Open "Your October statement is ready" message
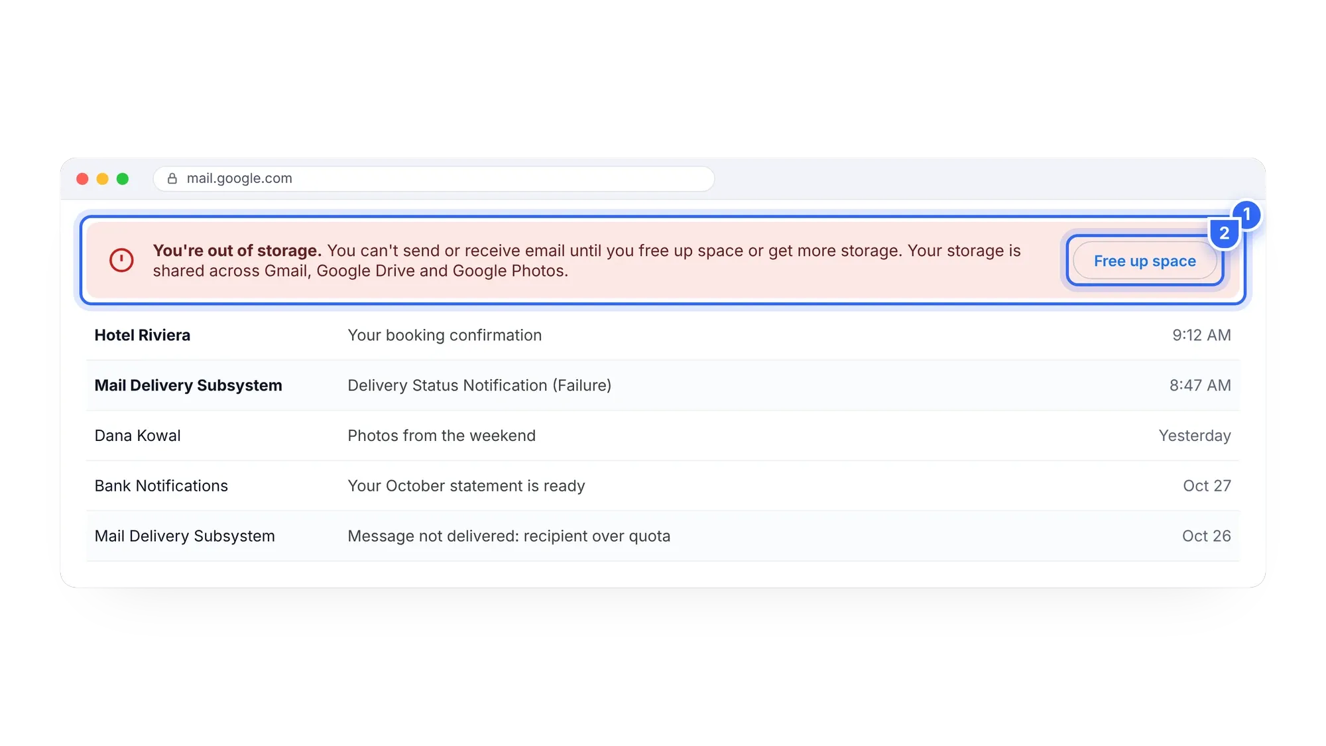Screen dimensions: 1326x746 point(466,486)
